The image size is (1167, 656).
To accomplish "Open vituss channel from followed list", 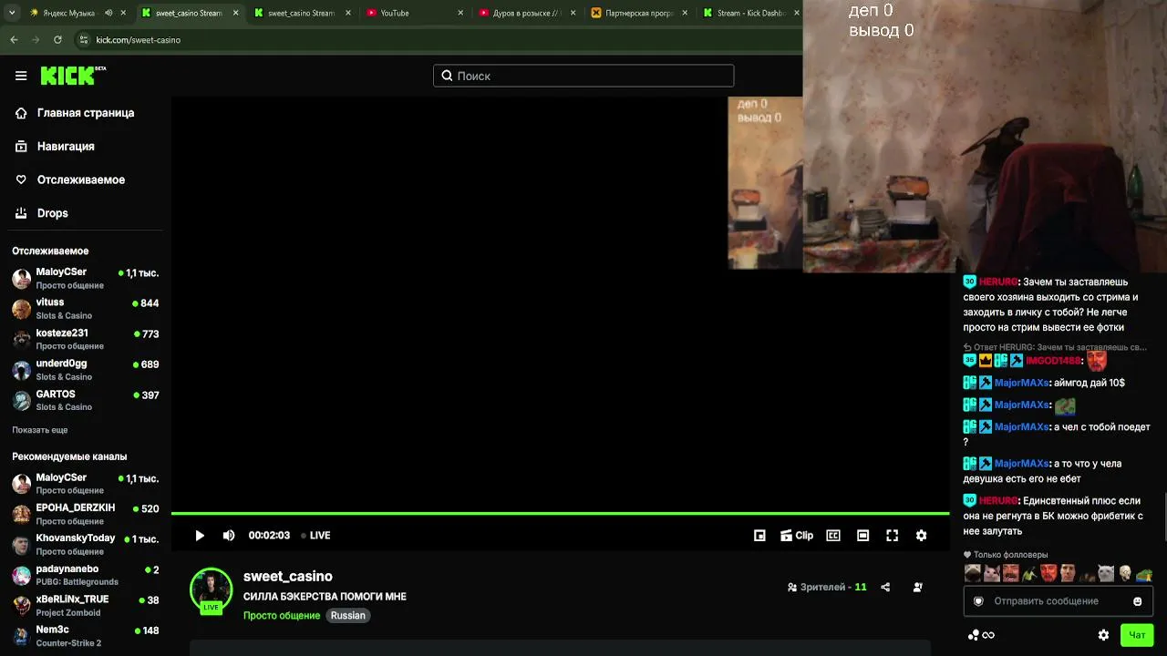I will point(86,309).
